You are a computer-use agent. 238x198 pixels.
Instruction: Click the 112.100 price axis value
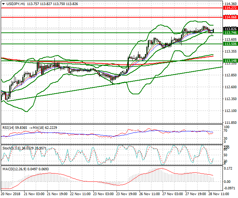(230, 111)
